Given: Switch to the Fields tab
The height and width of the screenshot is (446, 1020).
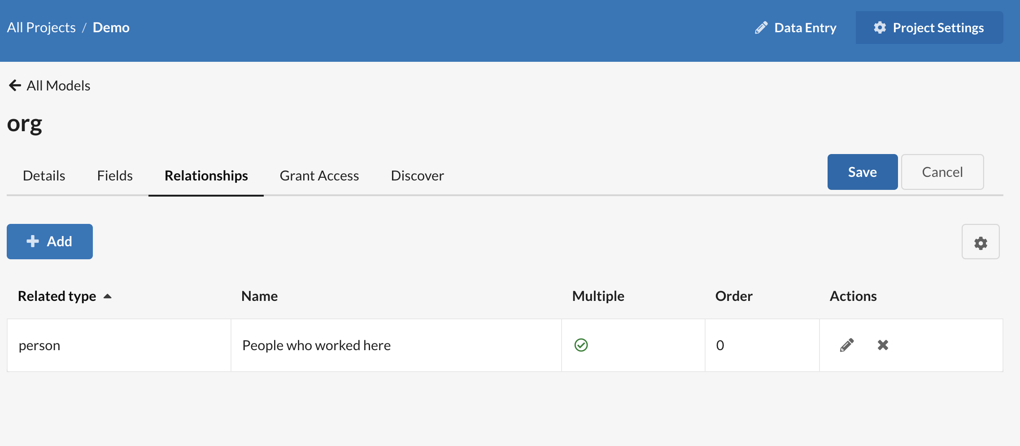Looking at the screenshot, I should pos(115,176).
